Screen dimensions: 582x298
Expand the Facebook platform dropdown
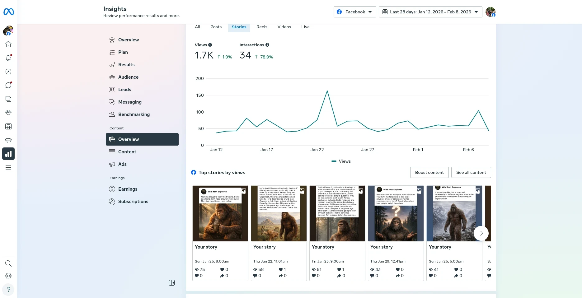point(355,12)
